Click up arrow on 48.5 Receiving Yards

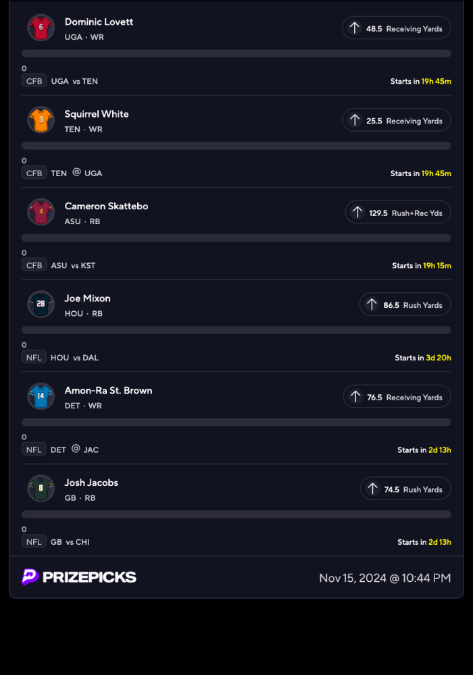point(354,28)
